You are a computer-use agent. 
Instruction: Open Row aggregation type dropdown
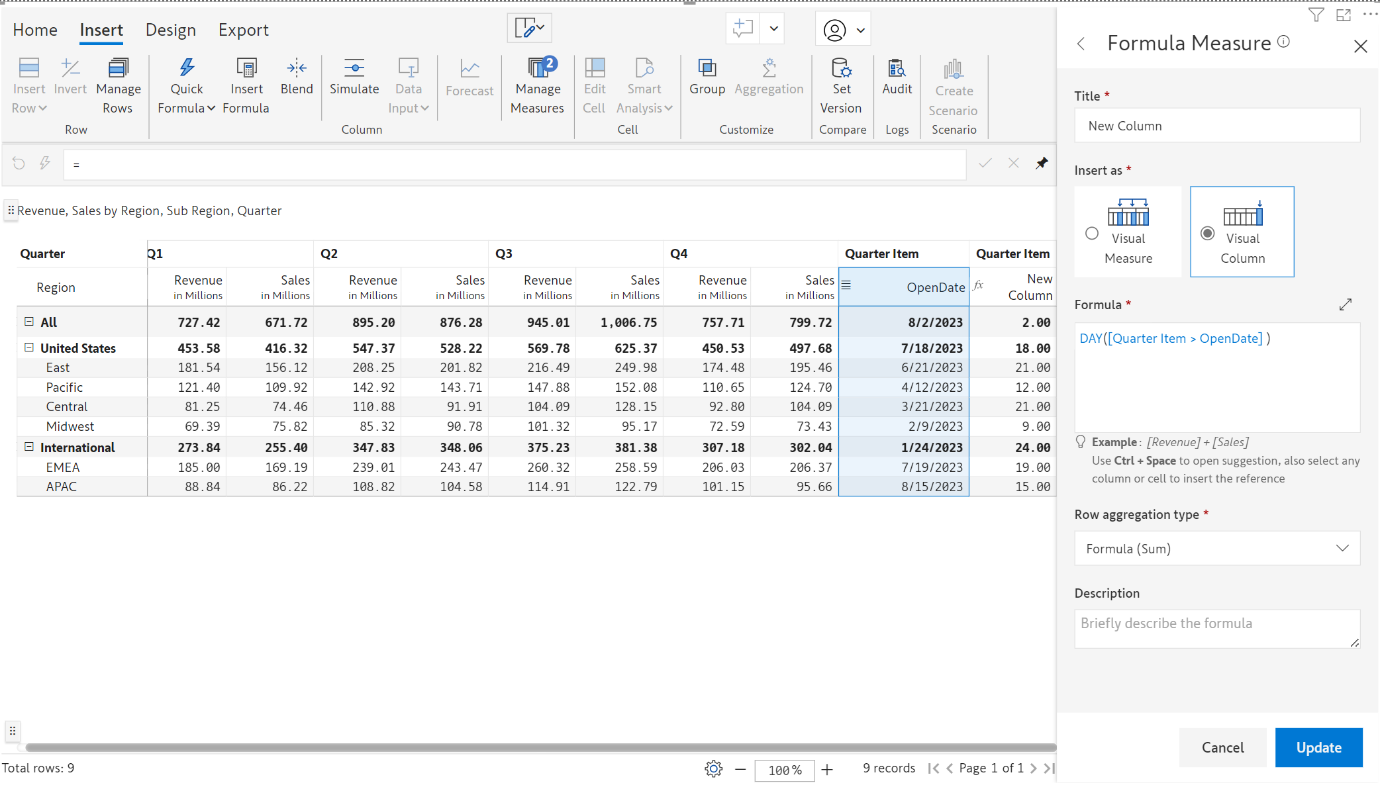(1216, 548)
